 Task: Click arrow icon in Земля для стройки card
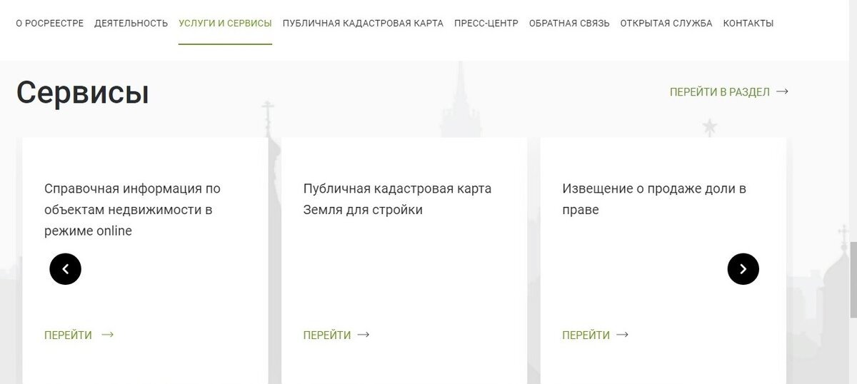point(364,334)
